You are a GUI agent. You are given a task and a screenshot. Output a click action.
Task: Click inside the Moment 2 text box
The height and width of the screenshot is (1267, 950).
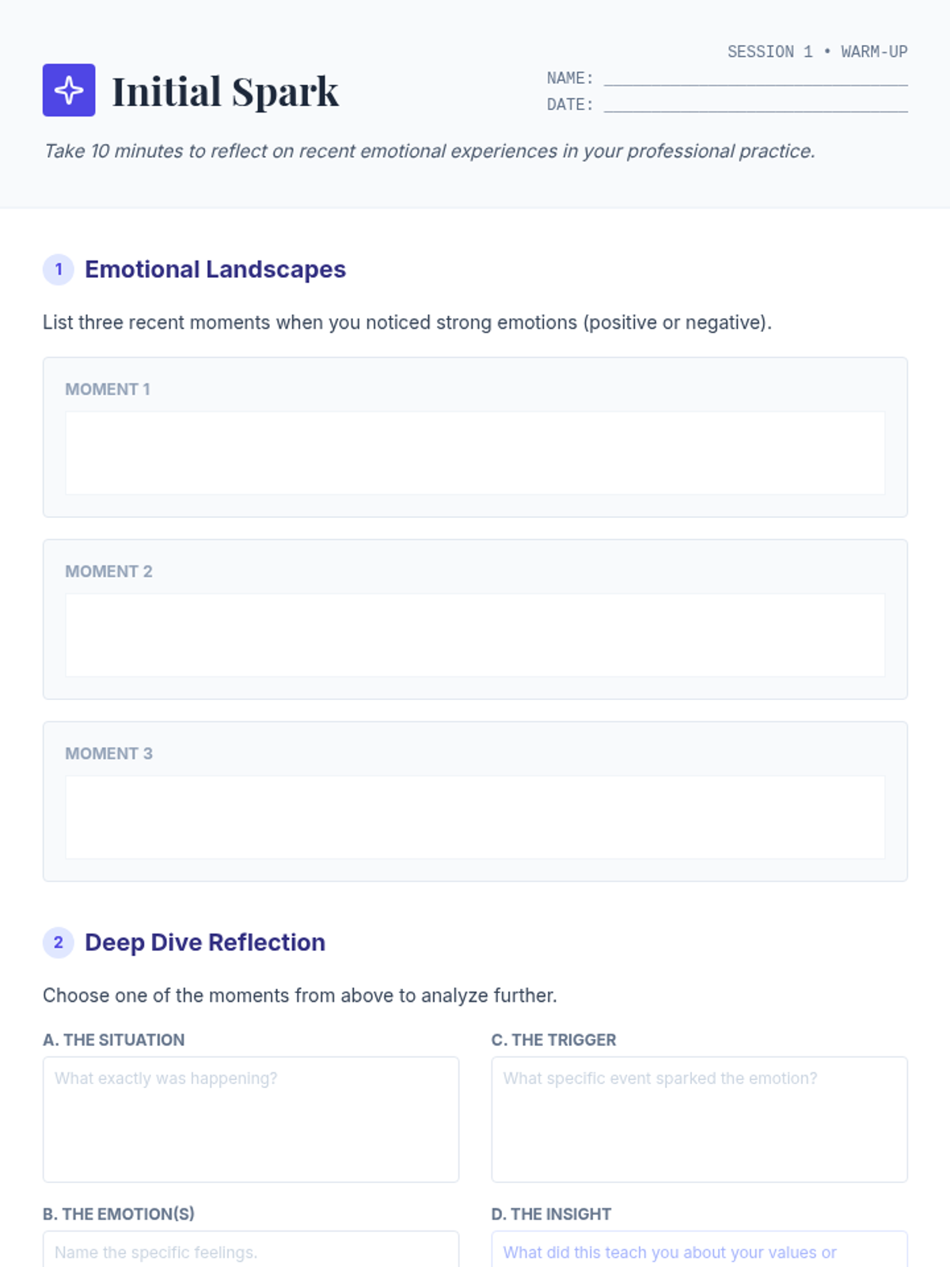point(475,635)
